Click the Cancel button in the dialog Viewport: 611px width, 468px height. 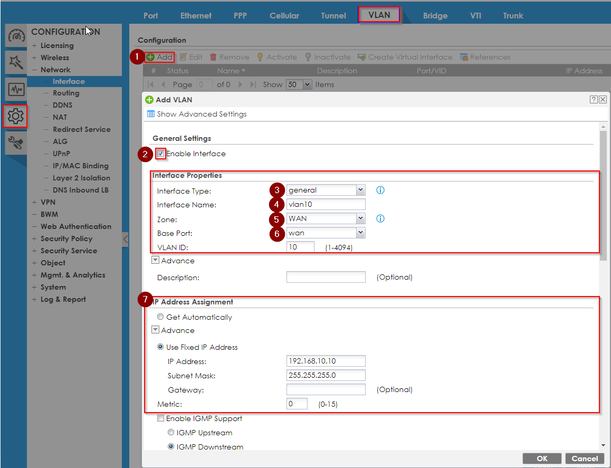585,459
